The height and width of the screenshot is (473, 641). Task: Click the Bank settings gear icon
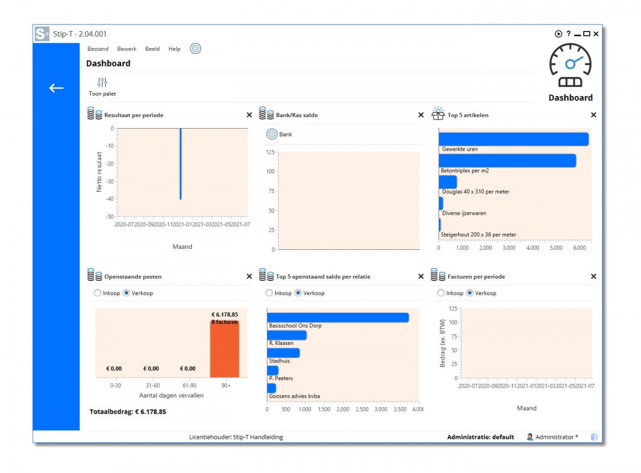point(271,135)
